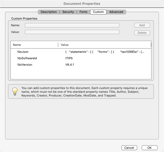The height and width of the screenshot is (152, 164).
Task: Select the Fonts tab
Action: pos(83,12)
